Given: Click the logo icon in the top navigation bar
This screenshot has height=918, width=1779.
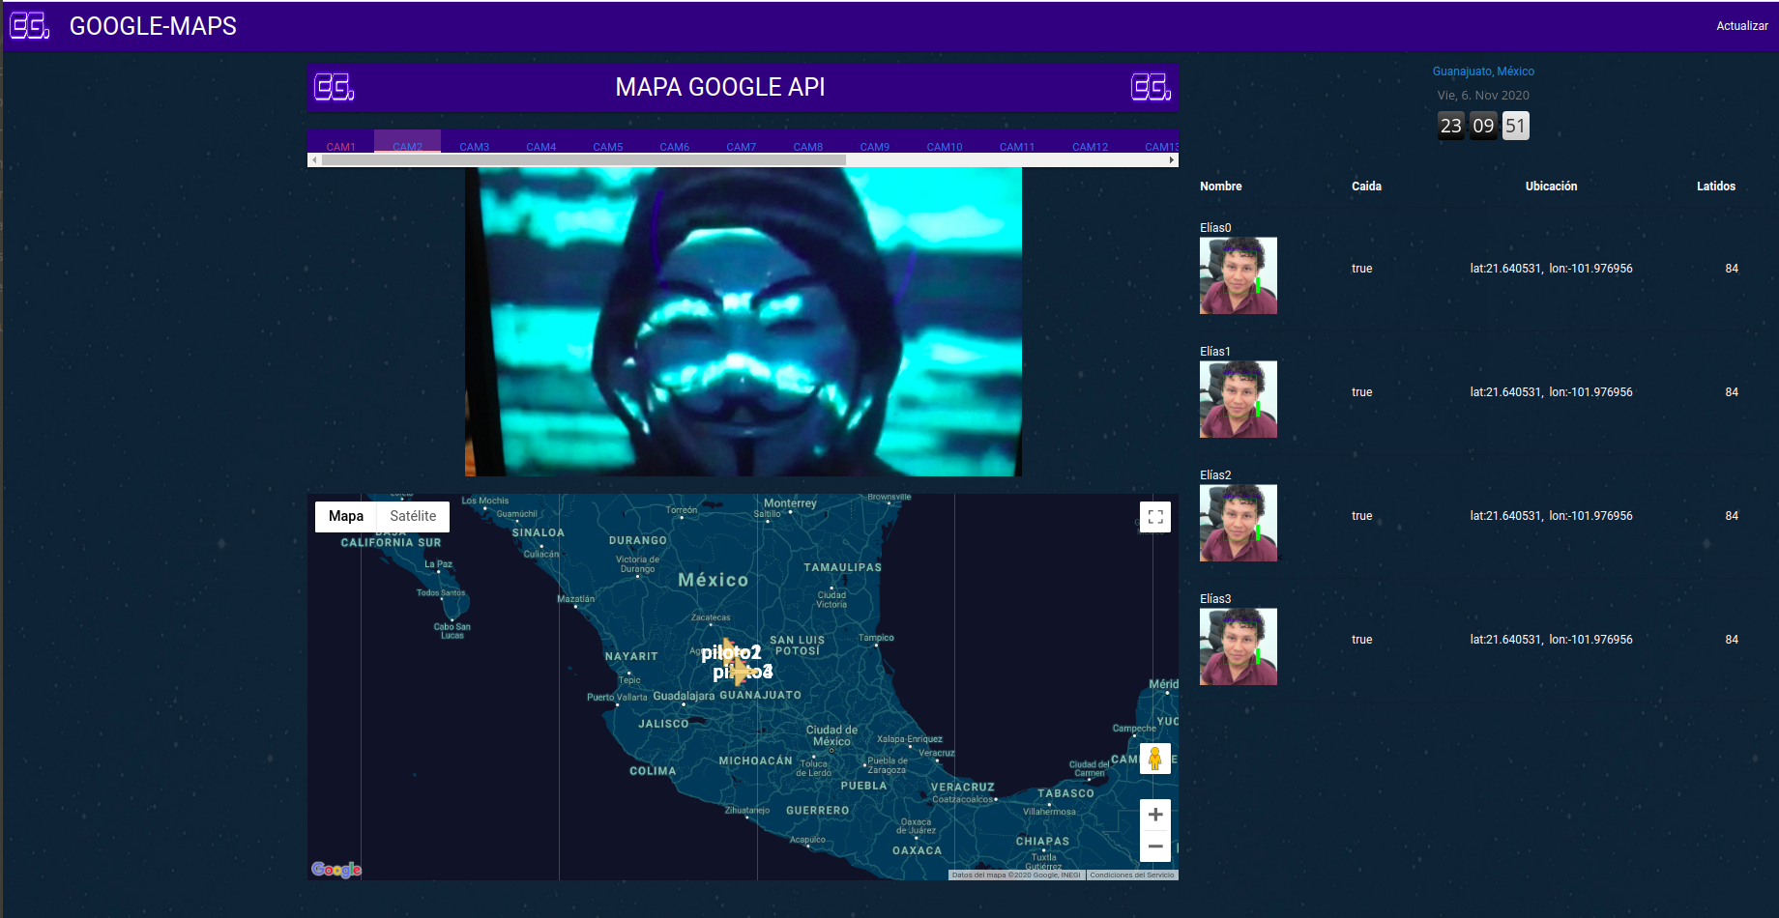Looking at the screenshot, I should [29, 26].
